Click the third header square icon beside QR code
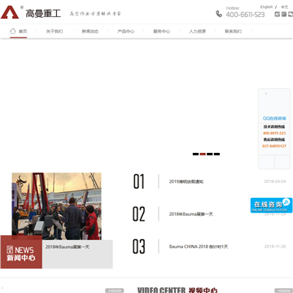 point(291,14)
